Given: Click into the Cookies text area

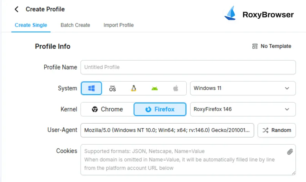Looking at the screenshot, I should 188,159.
